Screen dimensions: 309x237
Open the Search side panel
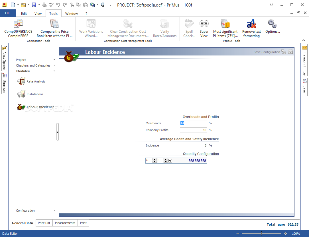click(x=305, y=87)
